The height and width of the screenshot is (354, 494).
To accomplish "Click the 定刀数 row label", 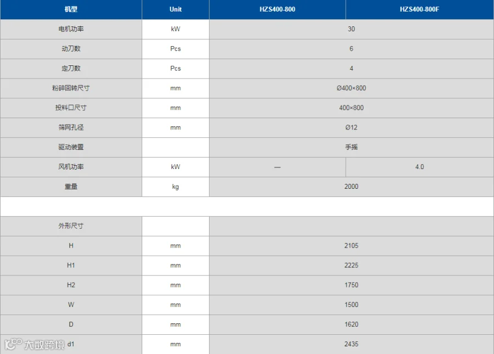I will 71,69.
